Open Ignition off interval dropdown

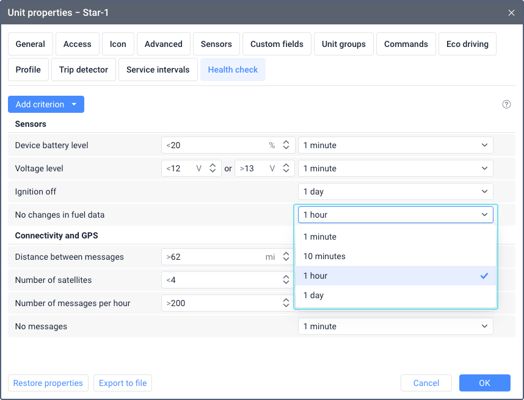[395, 191]
